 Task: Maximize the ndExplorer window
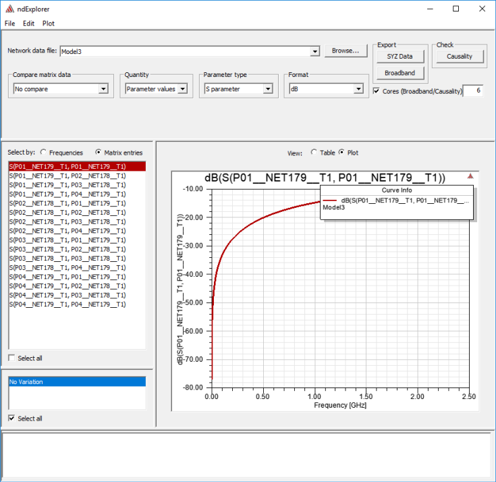pos(456,9)
